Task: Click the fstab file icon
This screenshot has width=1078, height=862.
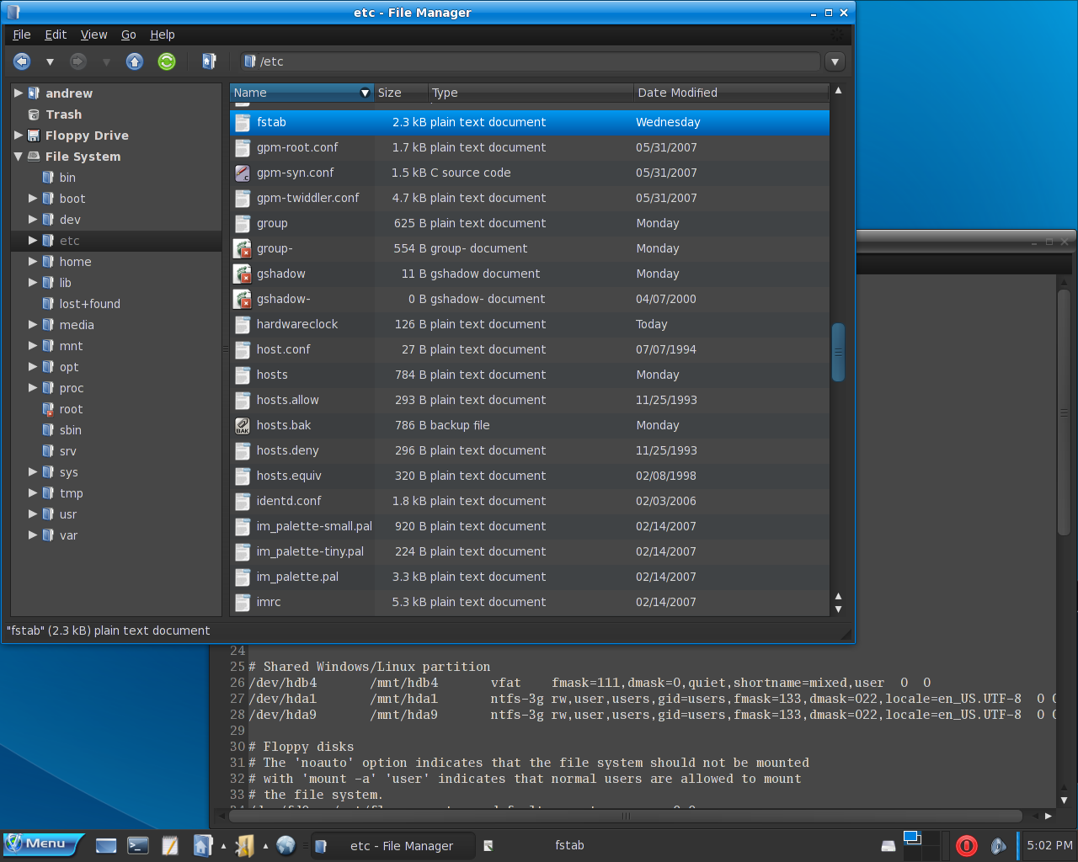Action: point(243,122)
